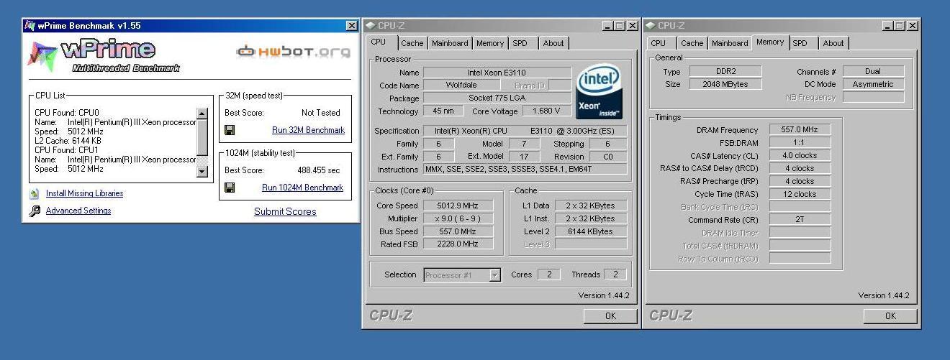Select CPU tab in first CPU-Z window

(x=379, y=42)
